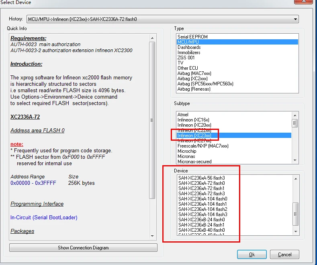Screen dimensions: 317x265
Task: Choose Infineon (XC16x) subtype
Action: pyautogui.click(x=234, y=120)
